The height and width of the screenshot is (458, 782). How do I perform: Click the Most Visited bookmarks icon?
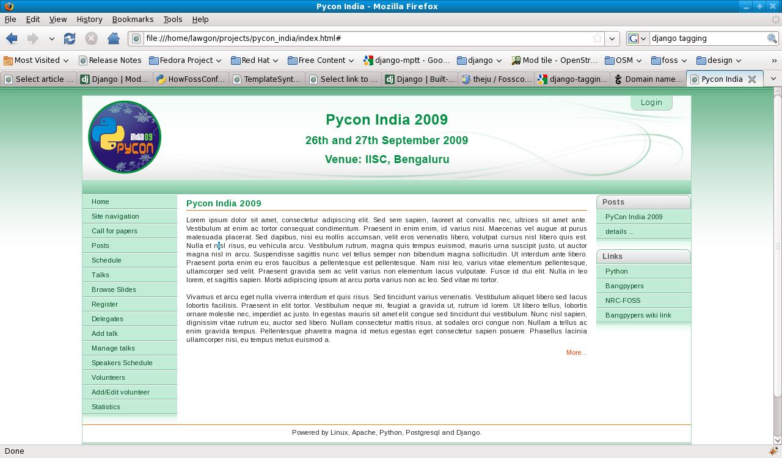[8, 60]
